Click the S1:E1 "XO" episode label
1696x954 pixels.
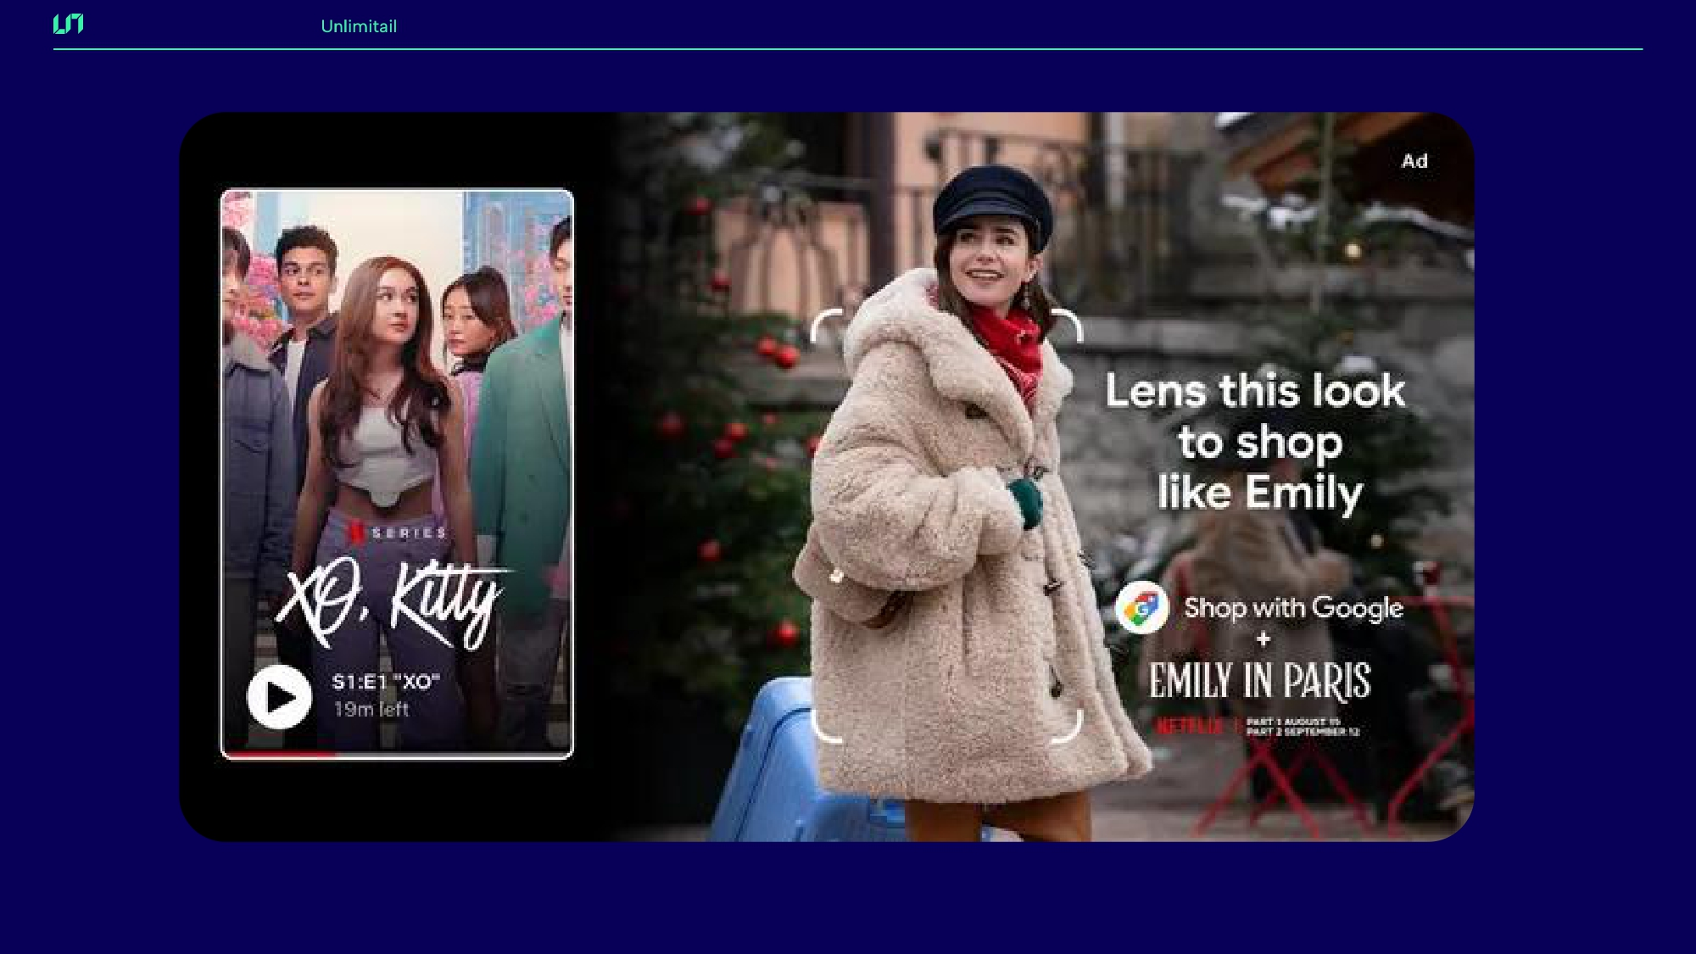386,682
